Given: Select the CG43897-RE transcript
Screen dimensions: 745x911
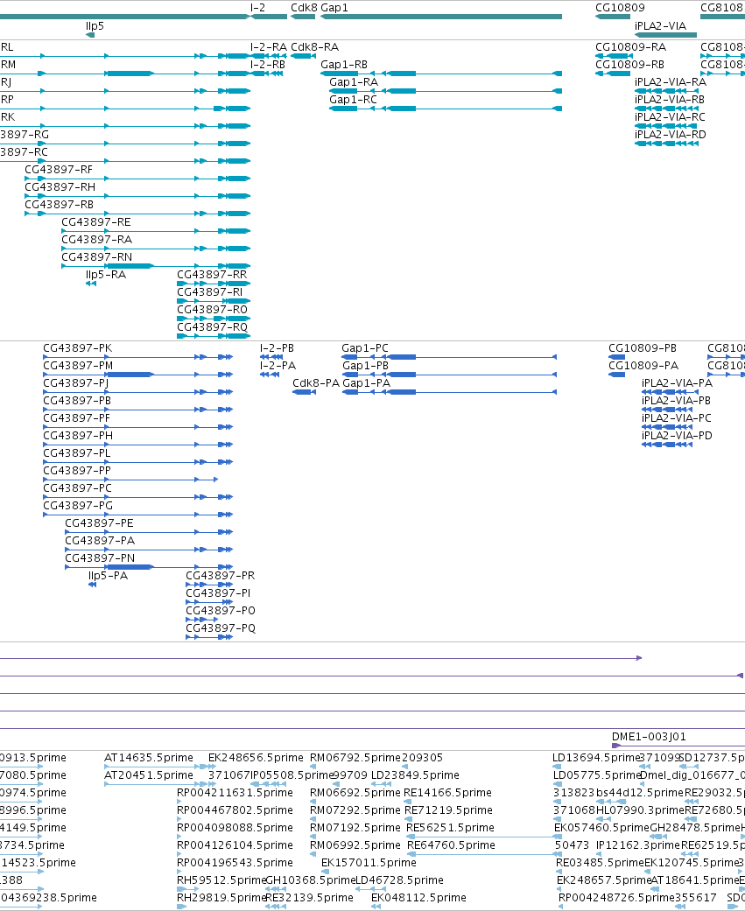Looking at the screenshot, I should 156,231.
